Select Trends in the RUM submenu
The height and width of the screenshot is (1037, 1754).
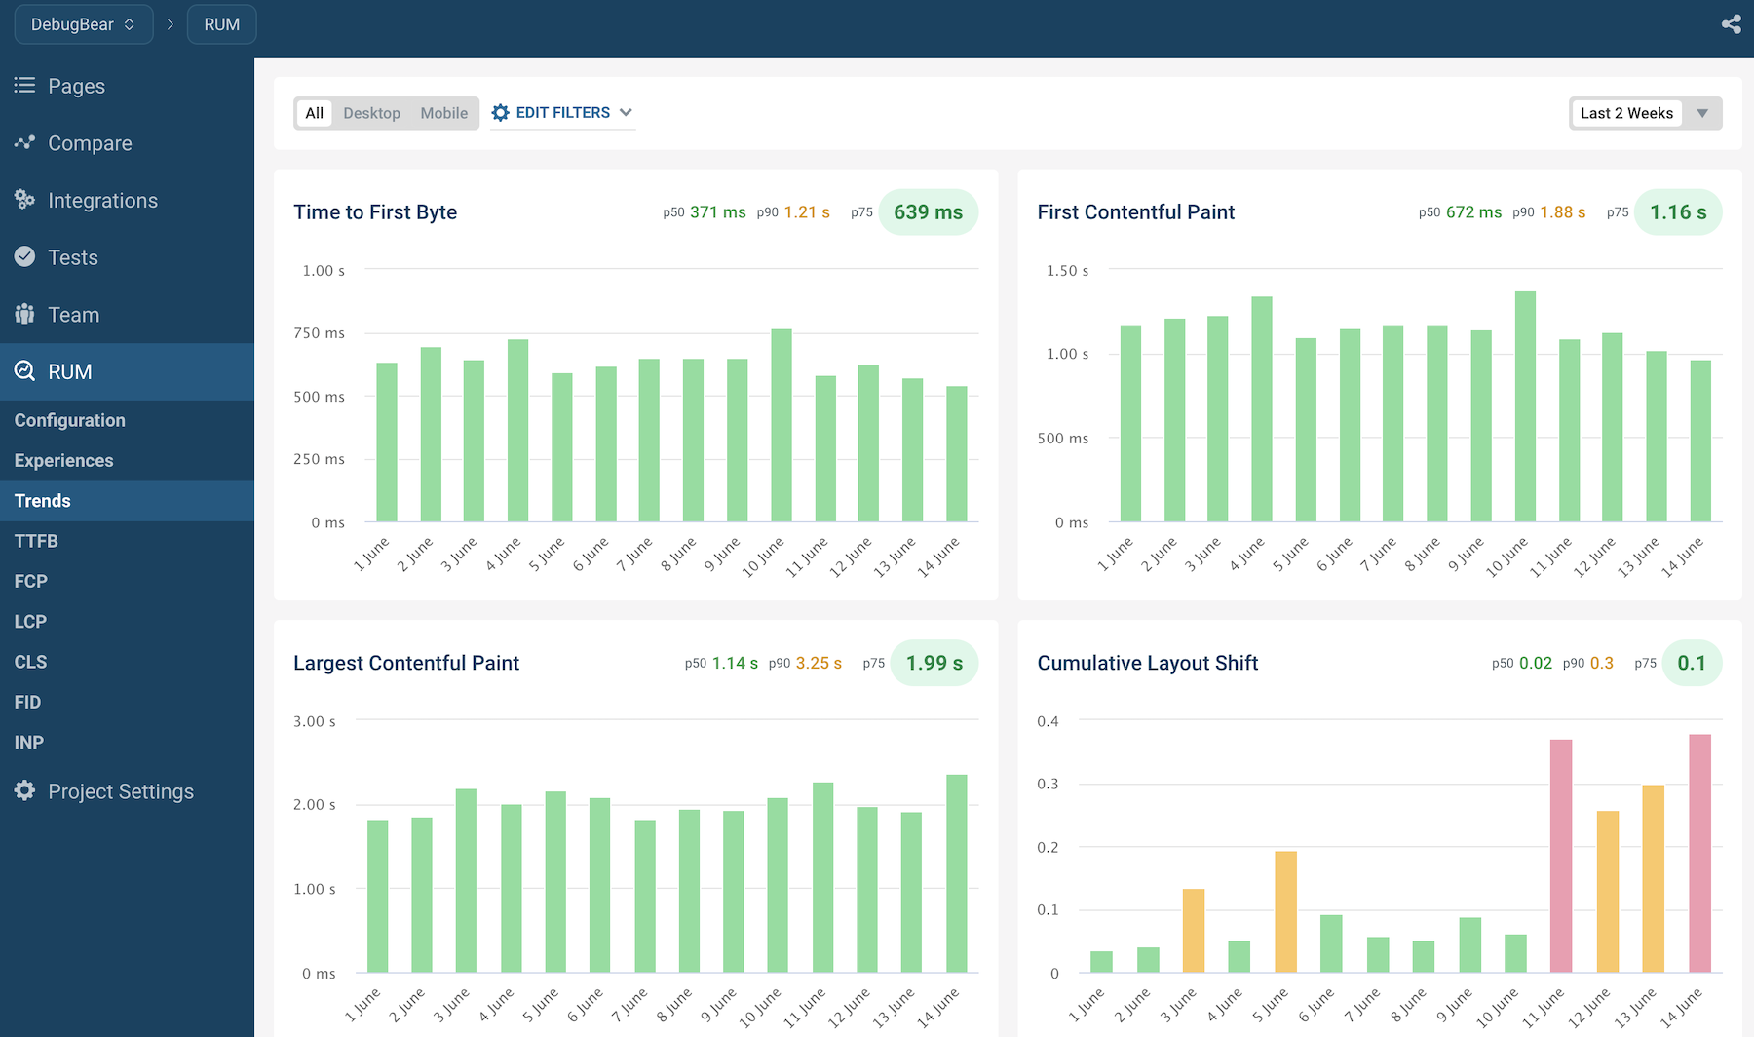tap(42, 500)
